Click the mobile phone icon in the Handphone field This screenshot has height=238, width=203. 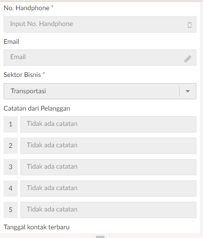click(x=189, y=25)
